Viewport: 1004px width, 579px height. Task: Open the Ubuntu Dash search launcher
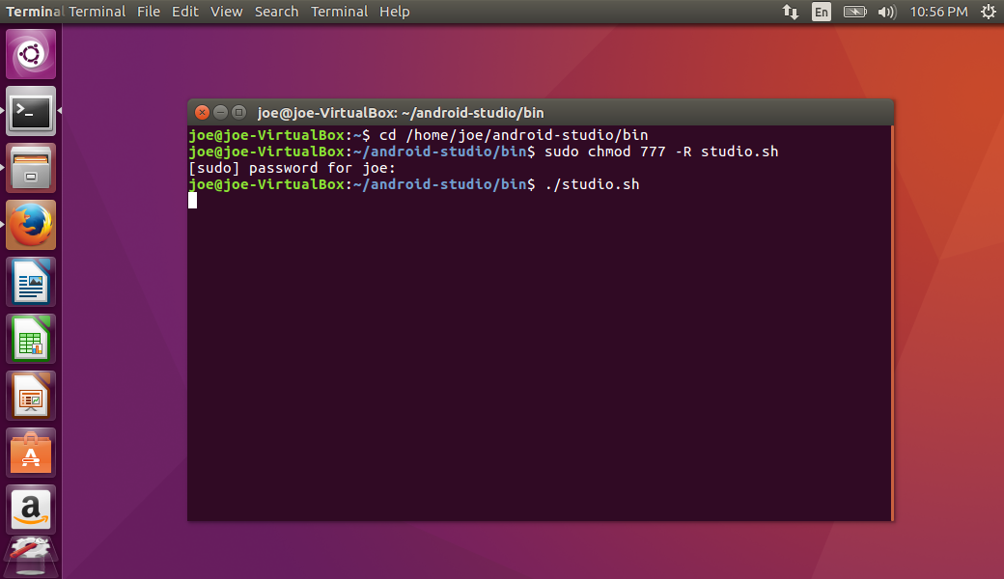[31, 54]
